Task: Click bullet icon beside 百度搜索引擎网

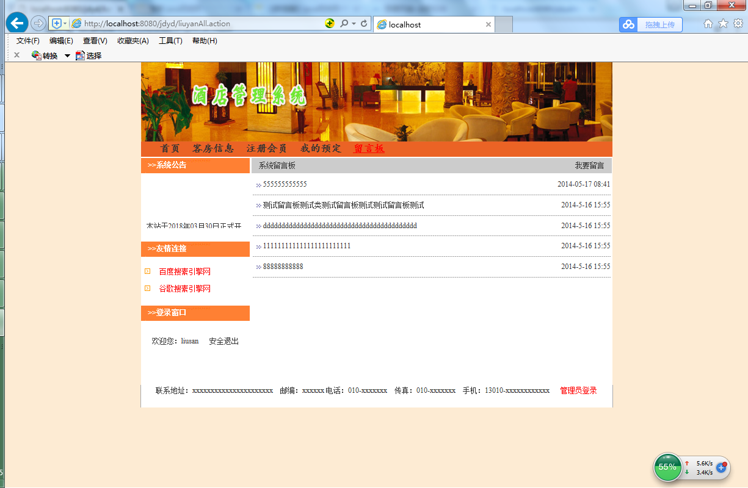Action: click(x=147, y=271)
